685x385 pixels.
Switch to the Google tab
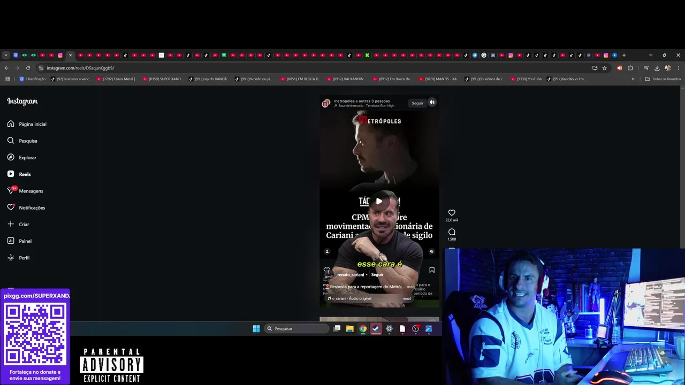[484, 55]
